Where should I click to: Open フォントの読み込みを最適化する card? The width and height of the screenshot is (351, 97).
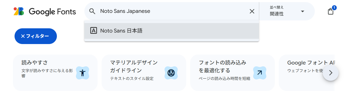pyautogui.click(x=233, y=73)
